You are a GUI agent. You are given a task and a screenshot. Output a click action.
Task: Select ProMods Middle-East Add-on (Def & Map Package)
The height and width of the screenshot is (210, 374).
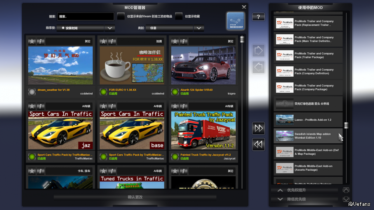(308, 152)
